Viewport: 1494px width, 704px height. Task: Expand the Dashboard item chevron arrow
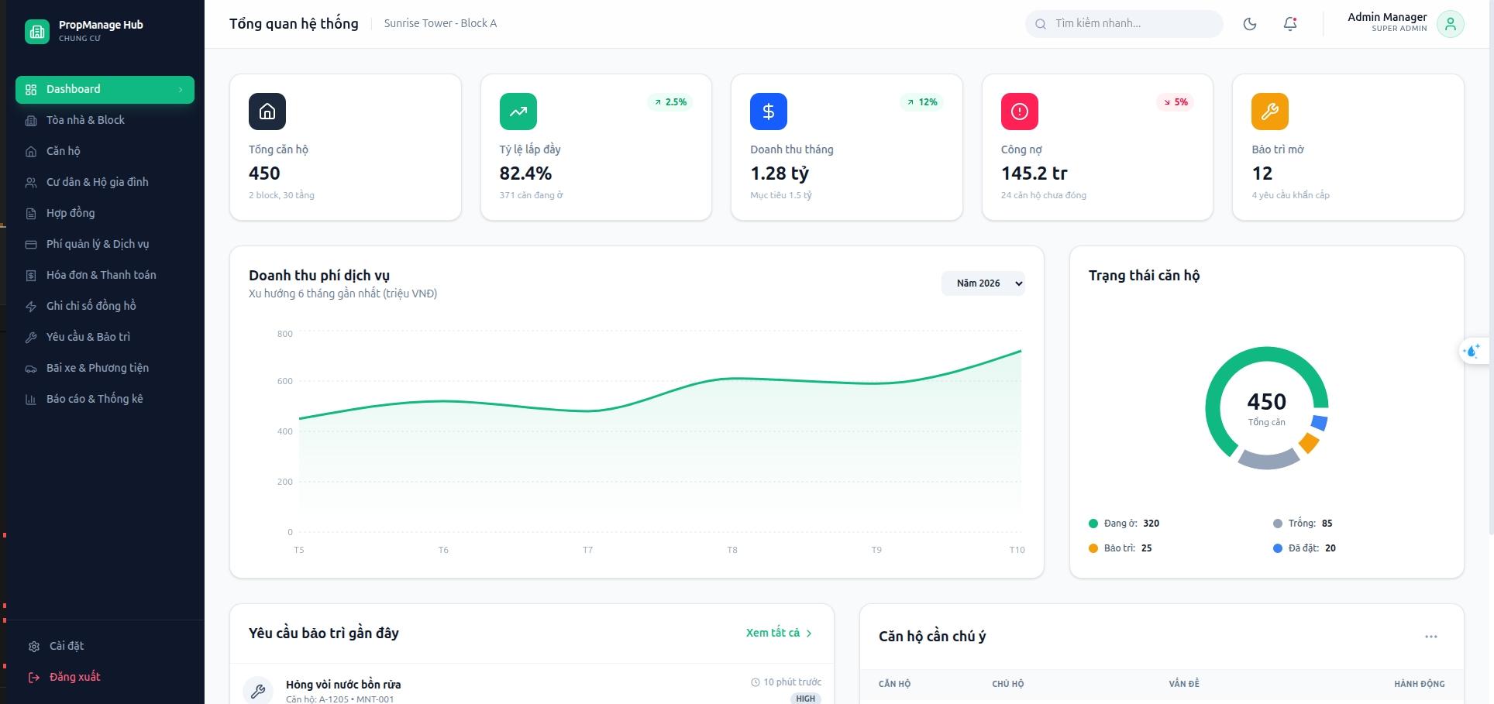[x=181, y=90]
